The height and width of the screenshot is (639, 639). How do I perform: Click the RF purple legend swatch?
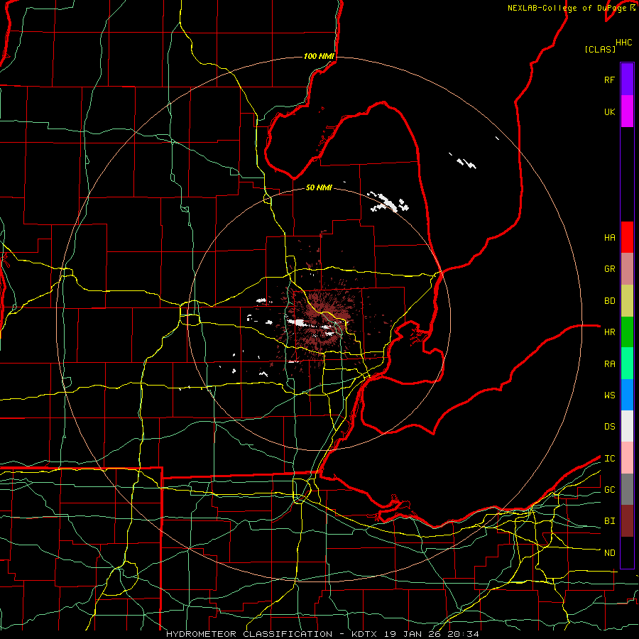(x=627, y=80)
